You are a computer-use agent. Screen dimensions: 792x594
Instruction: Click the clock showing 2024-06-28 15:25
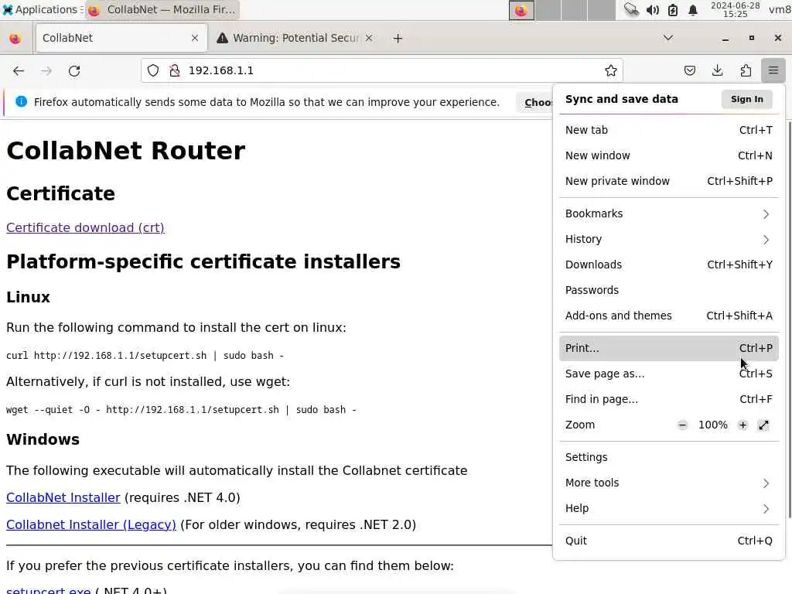point(735,9)
